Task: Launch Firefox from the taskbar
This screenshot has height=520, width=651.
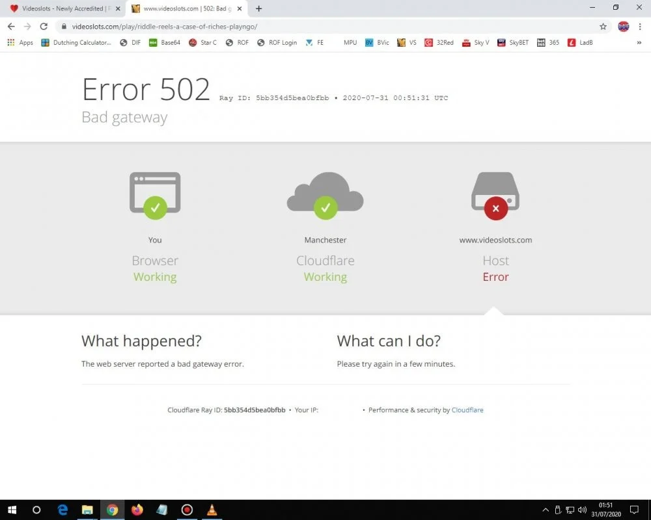Action: click(x=137, y=510)
